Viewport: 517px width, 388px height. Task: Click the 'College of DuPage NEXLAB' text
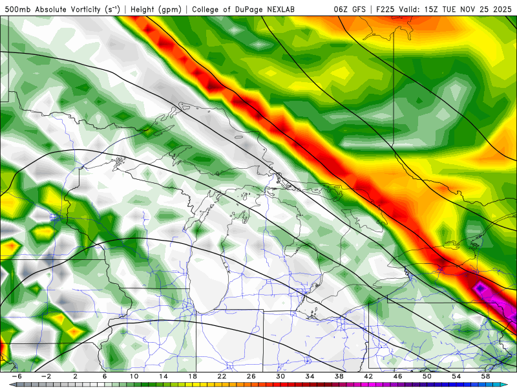243,10
